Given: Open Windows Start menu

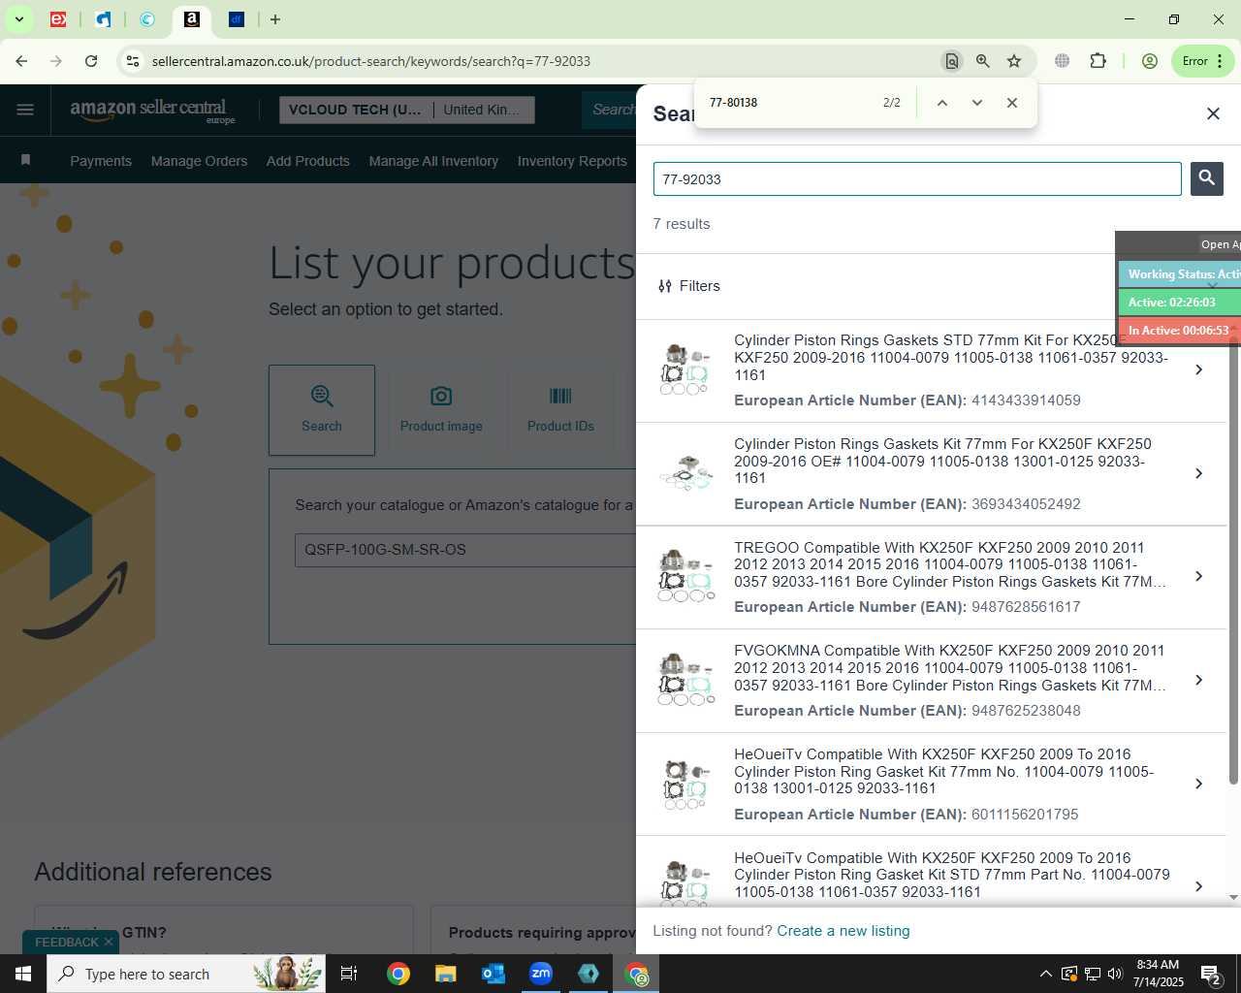Looking at the screenshot, I should coord(23,974).
